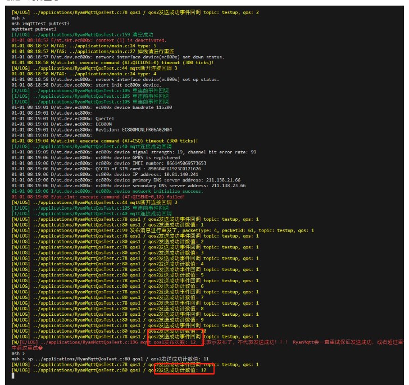409x385 pixels.
Task: Click the top log line ending 'qos: 2'
Action: (135, 12)
